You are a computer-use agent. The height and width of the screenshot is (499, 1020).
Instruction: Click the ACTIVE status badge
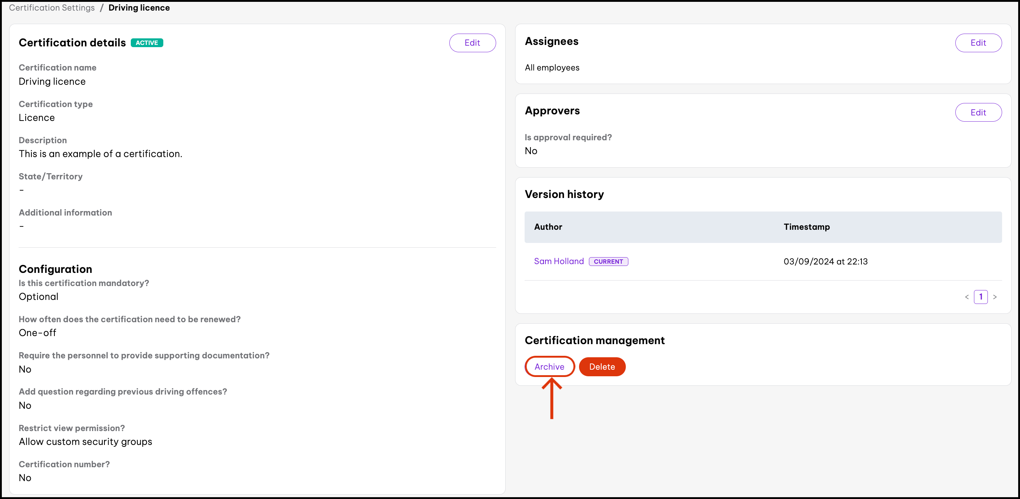click(146, 43)
